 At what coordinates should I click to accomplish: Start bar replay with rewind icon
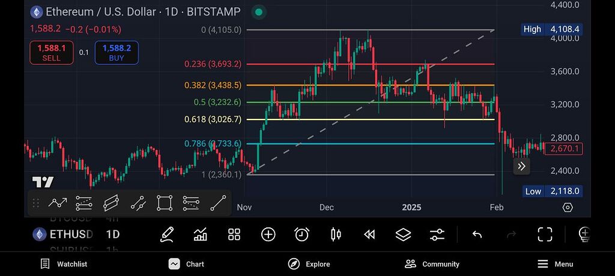(x=369, y=235)
